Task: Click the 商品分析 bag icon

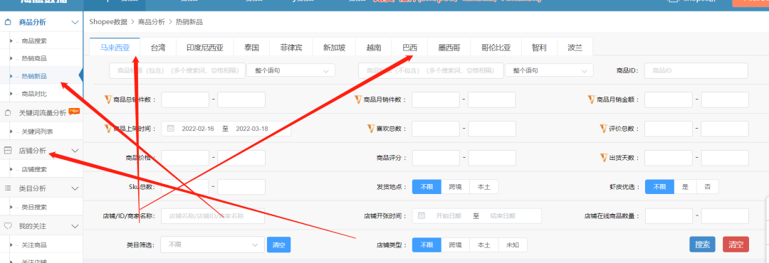Action: [x=8, y=22]
